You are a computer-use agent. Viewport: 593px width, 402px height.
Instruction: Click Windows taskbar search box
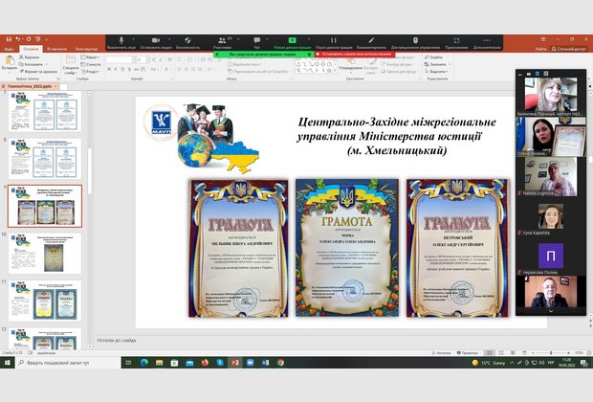(68, 363)
